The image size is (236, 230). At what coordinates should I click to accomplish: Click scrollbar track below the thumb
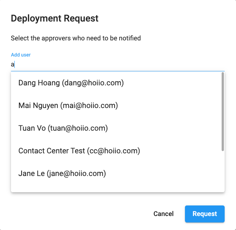(223, 171)
